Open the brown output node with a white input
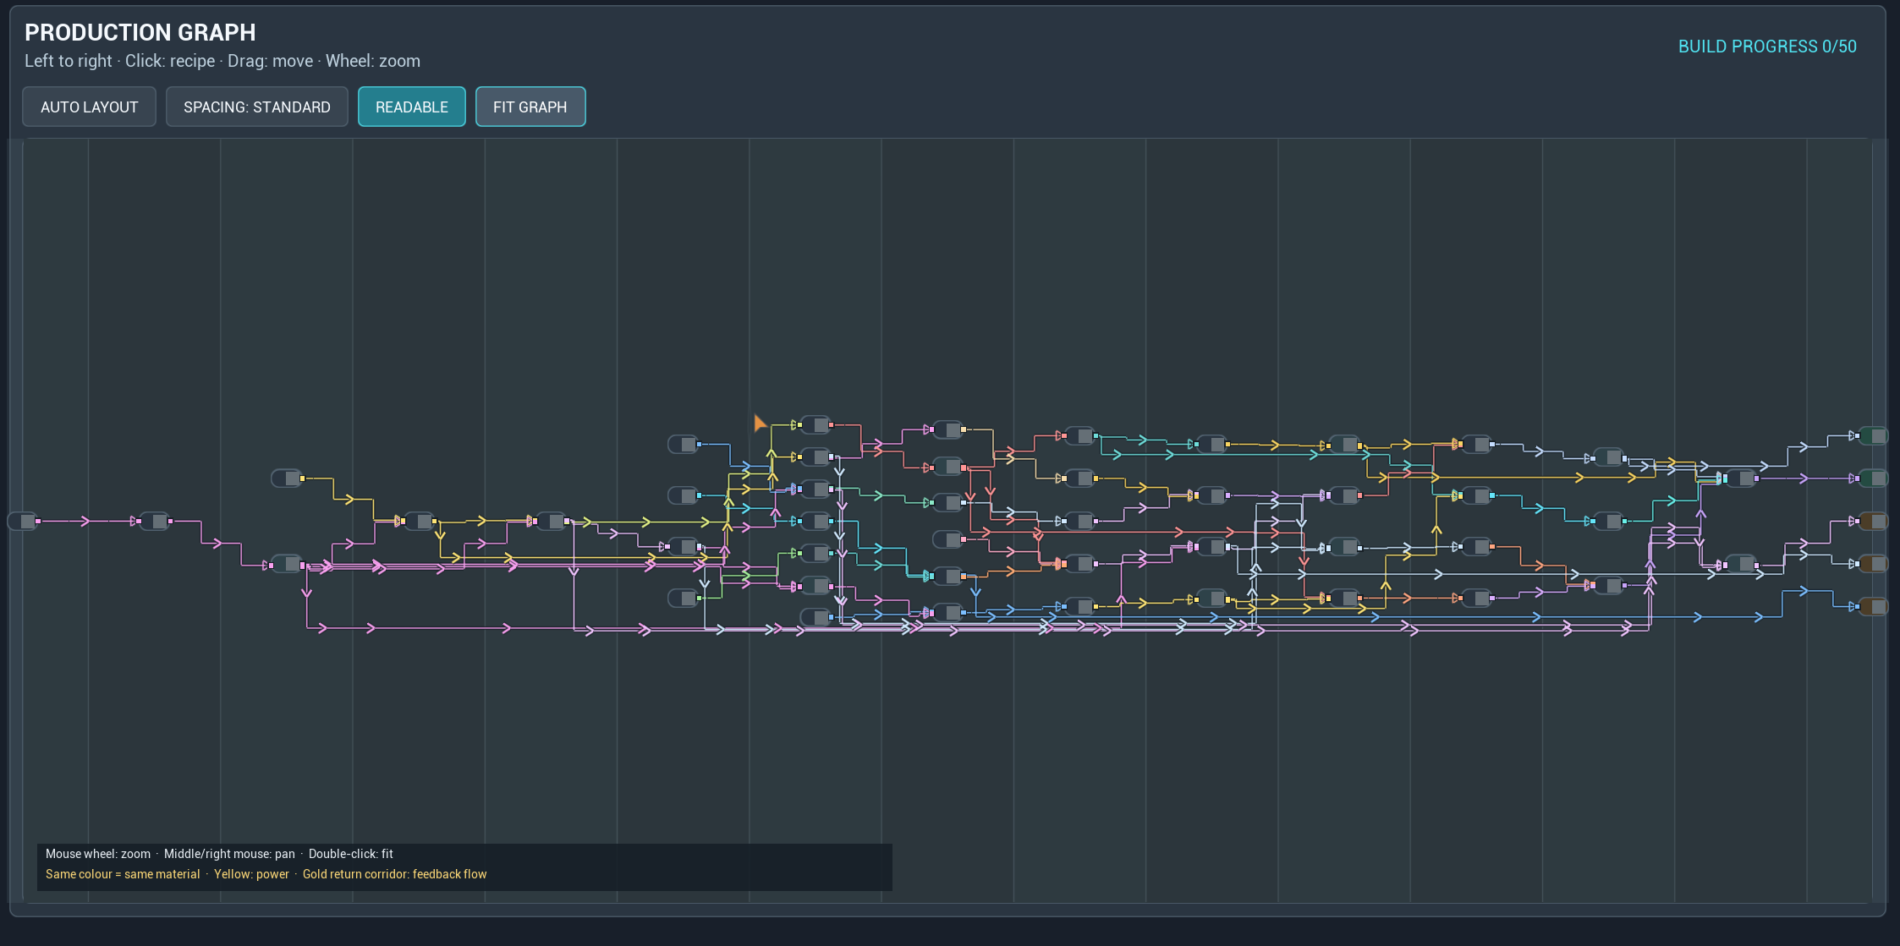This screenshot has height=946, width=1900. click(x=1873, y=563)
